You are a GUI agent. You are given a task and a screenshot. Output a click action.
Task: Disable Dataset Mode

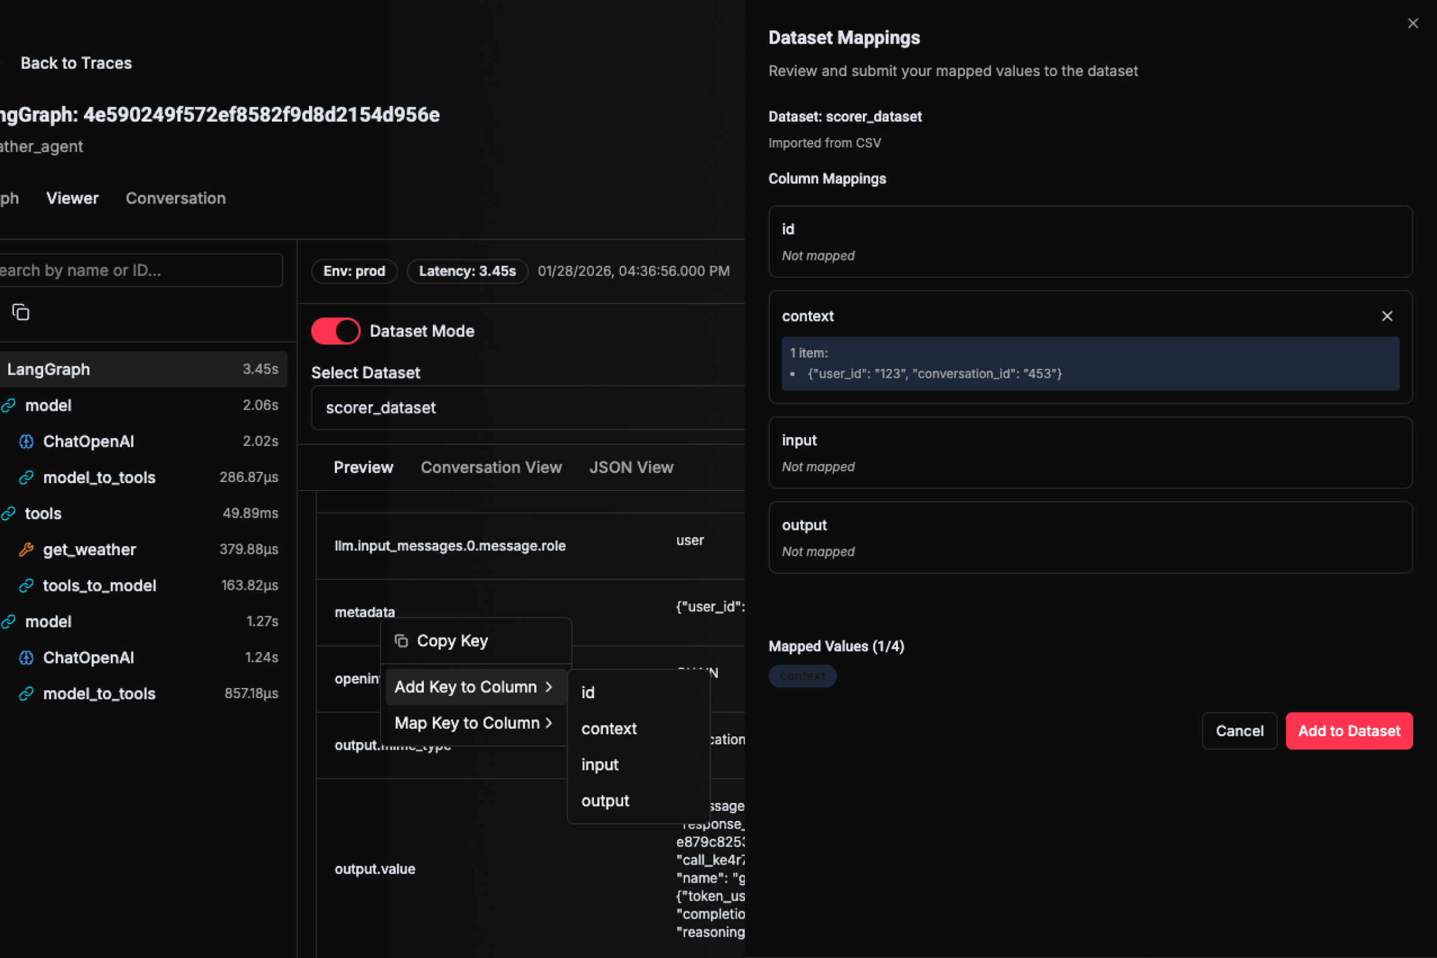(335, 331)
